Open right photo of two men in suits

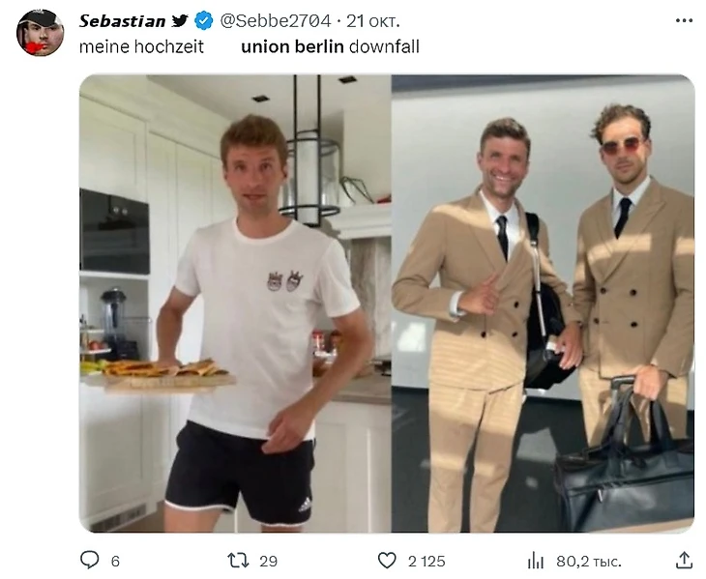[x=543, y=303]
